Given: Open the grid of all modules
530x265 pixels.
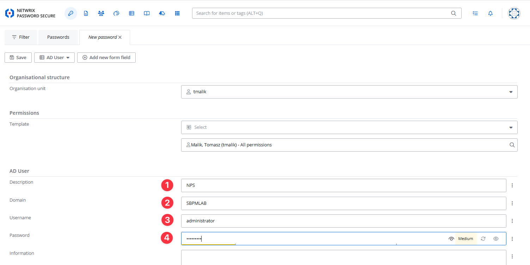Looking at the screenshot, I should point(177,13).
